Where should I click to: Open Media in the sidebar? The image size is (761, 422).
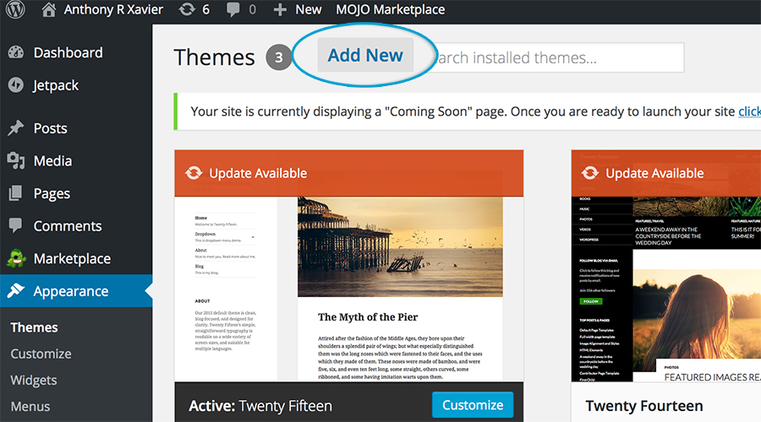[52, 161]
